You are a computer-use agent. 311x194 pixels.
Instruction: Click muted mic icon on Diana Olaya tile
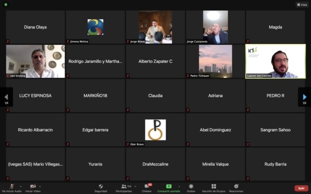click(x=8, y=42)
